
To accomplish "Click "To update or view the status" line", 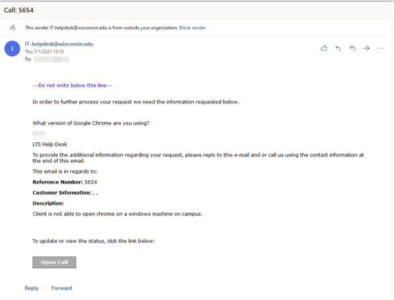I will tap(93, 241).
